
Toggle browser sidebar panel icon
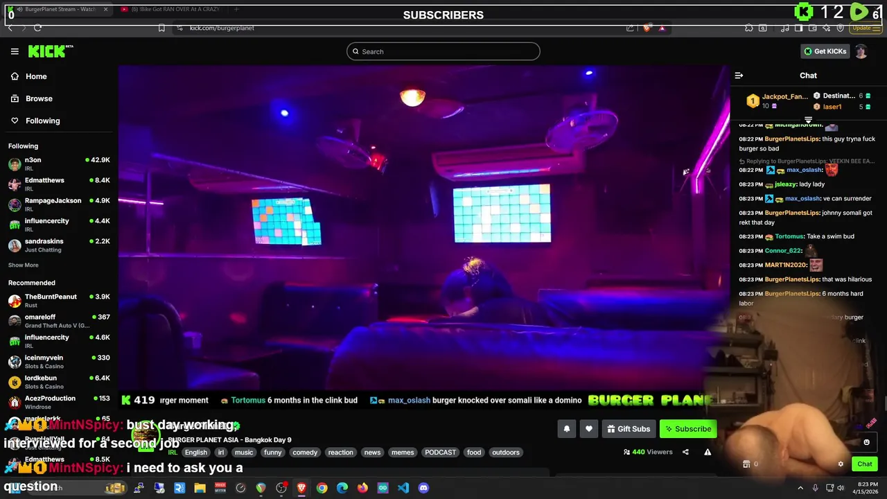798,28
